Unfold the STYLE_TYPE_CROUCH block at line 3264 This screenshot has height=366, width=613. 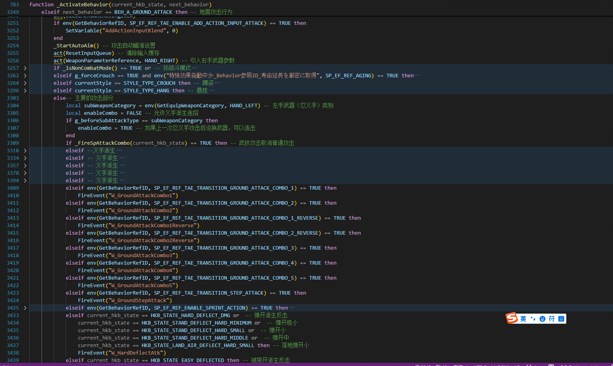click(25, 83)
